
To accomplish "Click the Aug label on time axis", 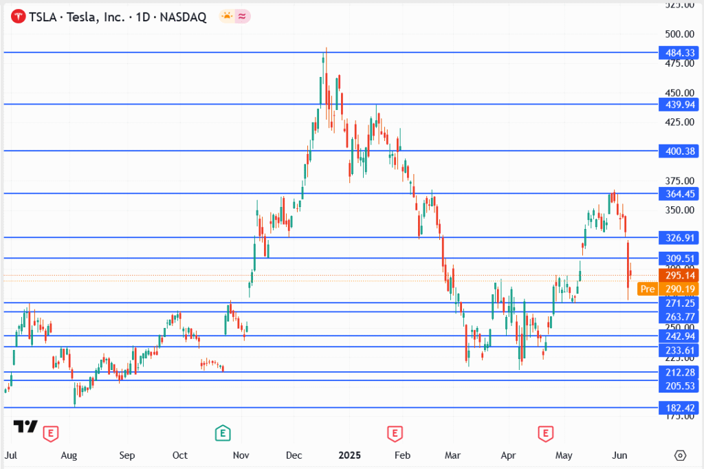I will [69, 455].
